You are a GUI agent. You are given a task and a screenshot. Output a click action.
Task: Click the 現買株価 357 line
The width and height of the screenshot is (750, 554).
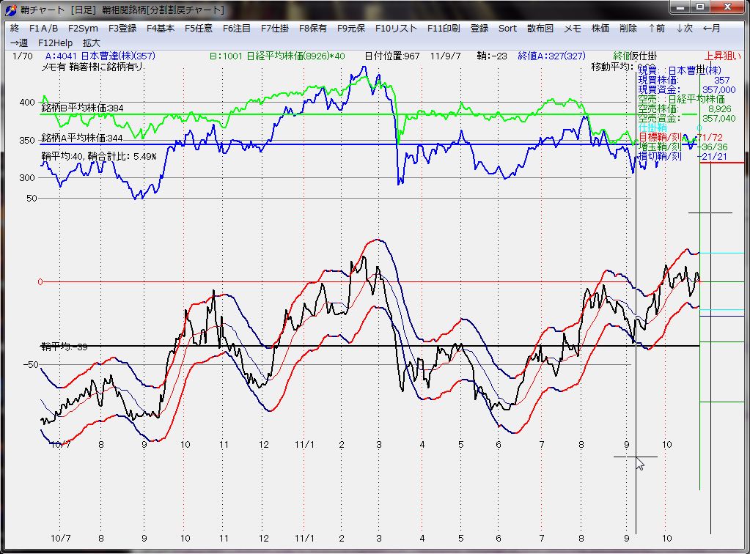684,81
